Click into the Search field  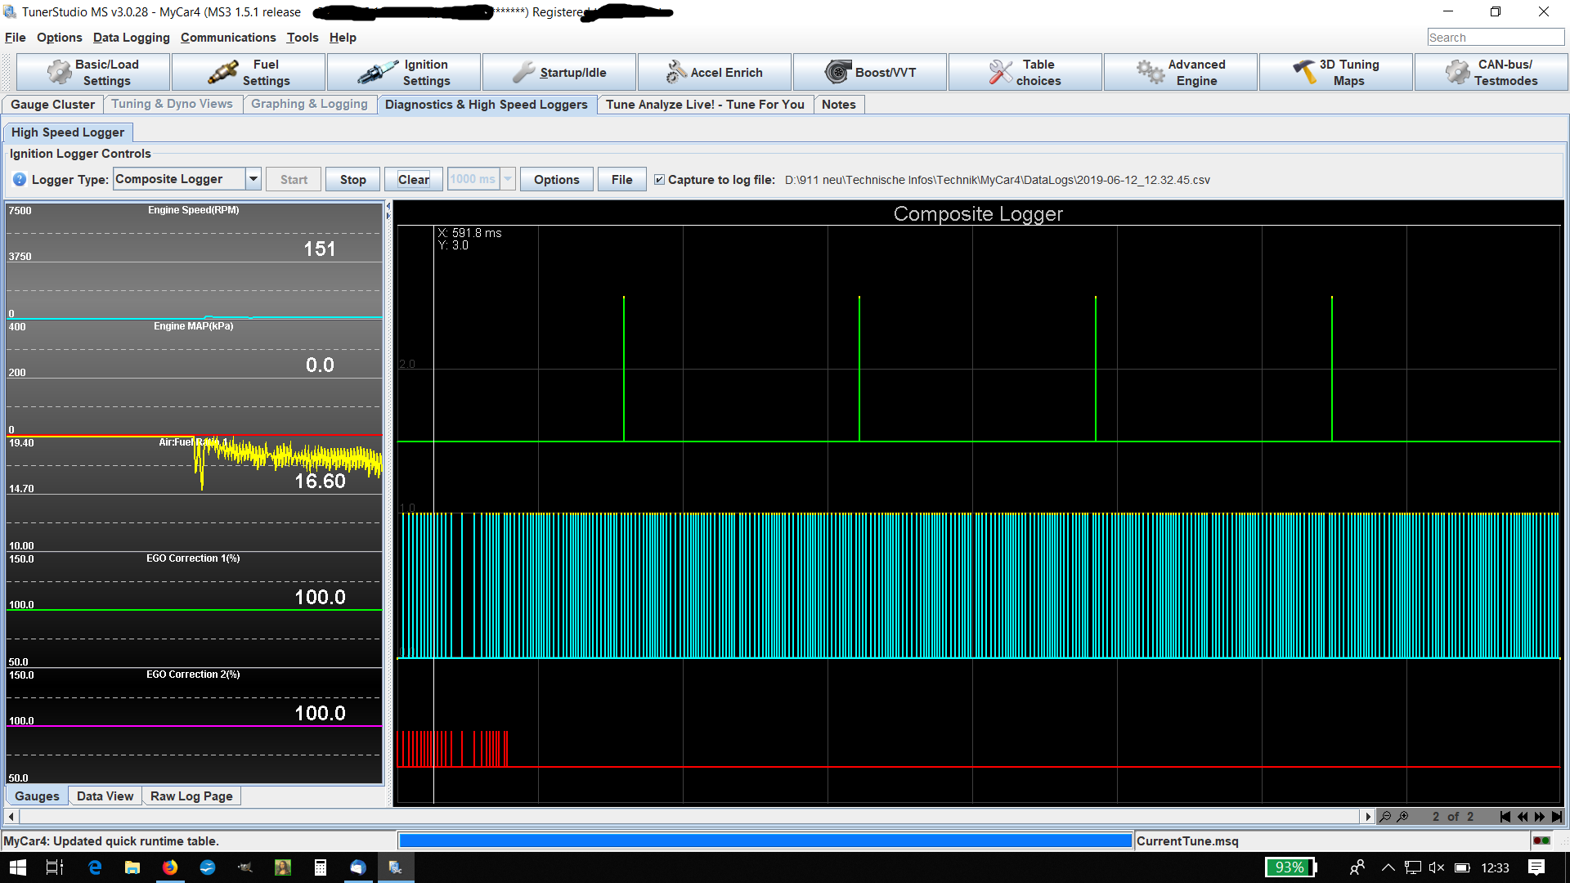1495,38
